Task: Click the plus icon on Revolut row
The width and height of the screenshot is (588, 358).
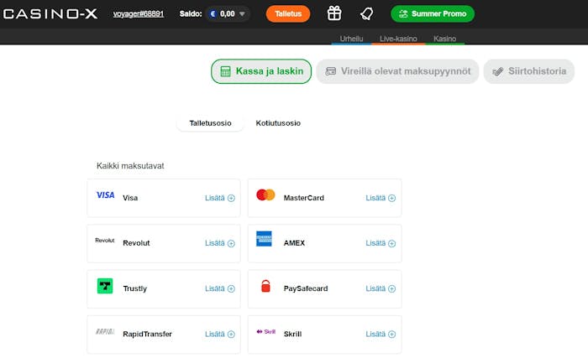Action: [231, 243]
